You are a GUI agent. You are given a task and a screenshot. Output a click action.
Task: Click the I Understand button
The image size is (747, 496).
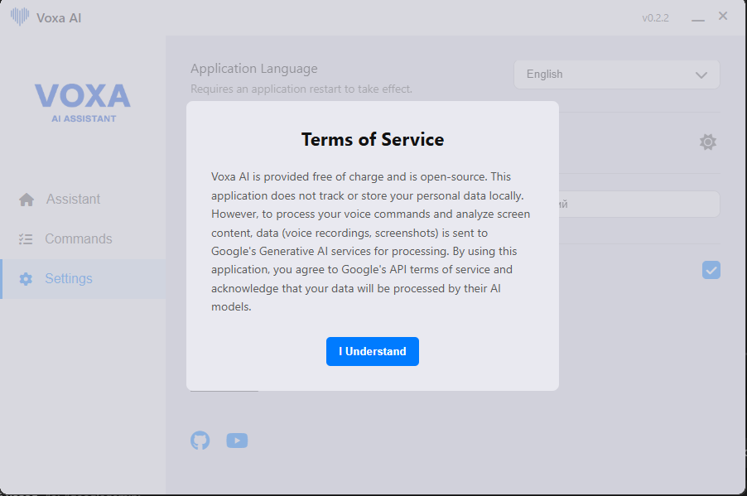[372, 351]
